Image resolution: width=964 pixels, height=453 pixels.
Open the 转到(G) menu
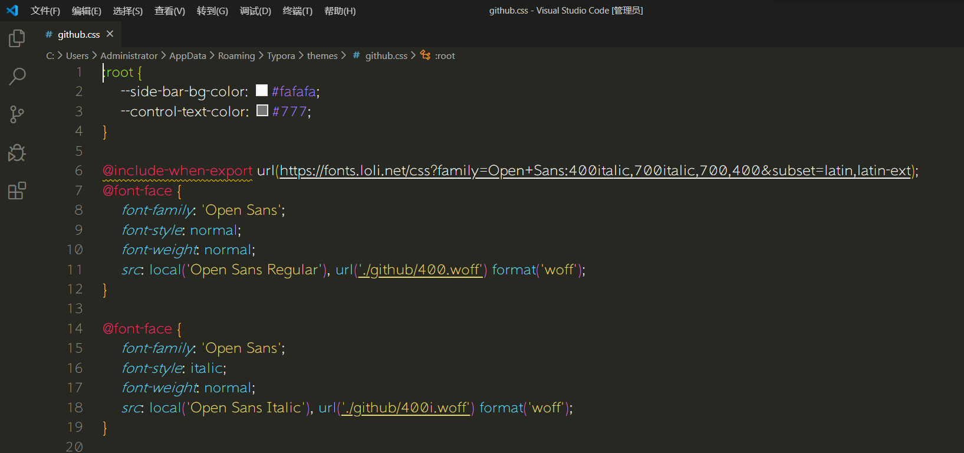coord(212,11)
